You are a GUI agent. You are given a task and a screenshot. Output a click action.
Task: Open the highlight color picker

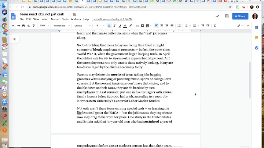point(131,26)
